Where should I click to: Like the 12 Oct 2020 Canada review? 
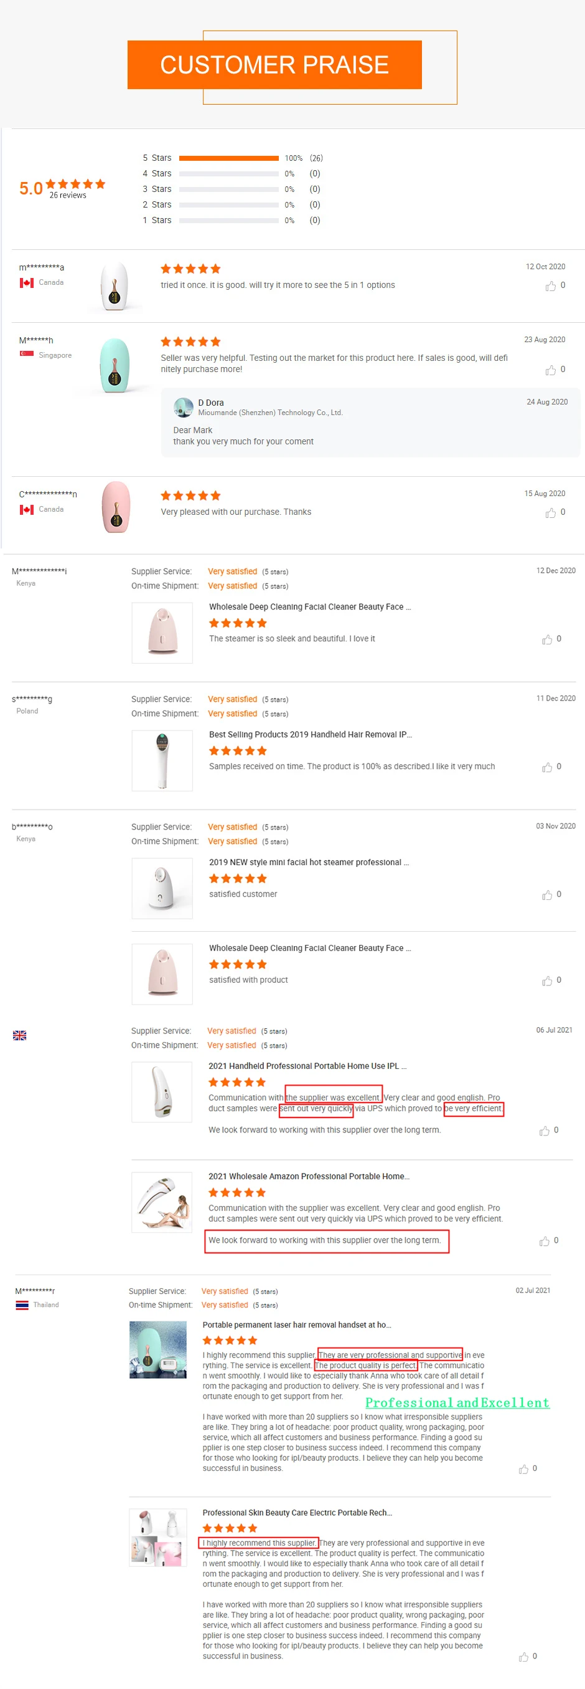[551, 286]
